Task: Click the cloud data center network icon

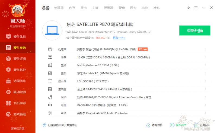Action: click(x=44, y=125)
